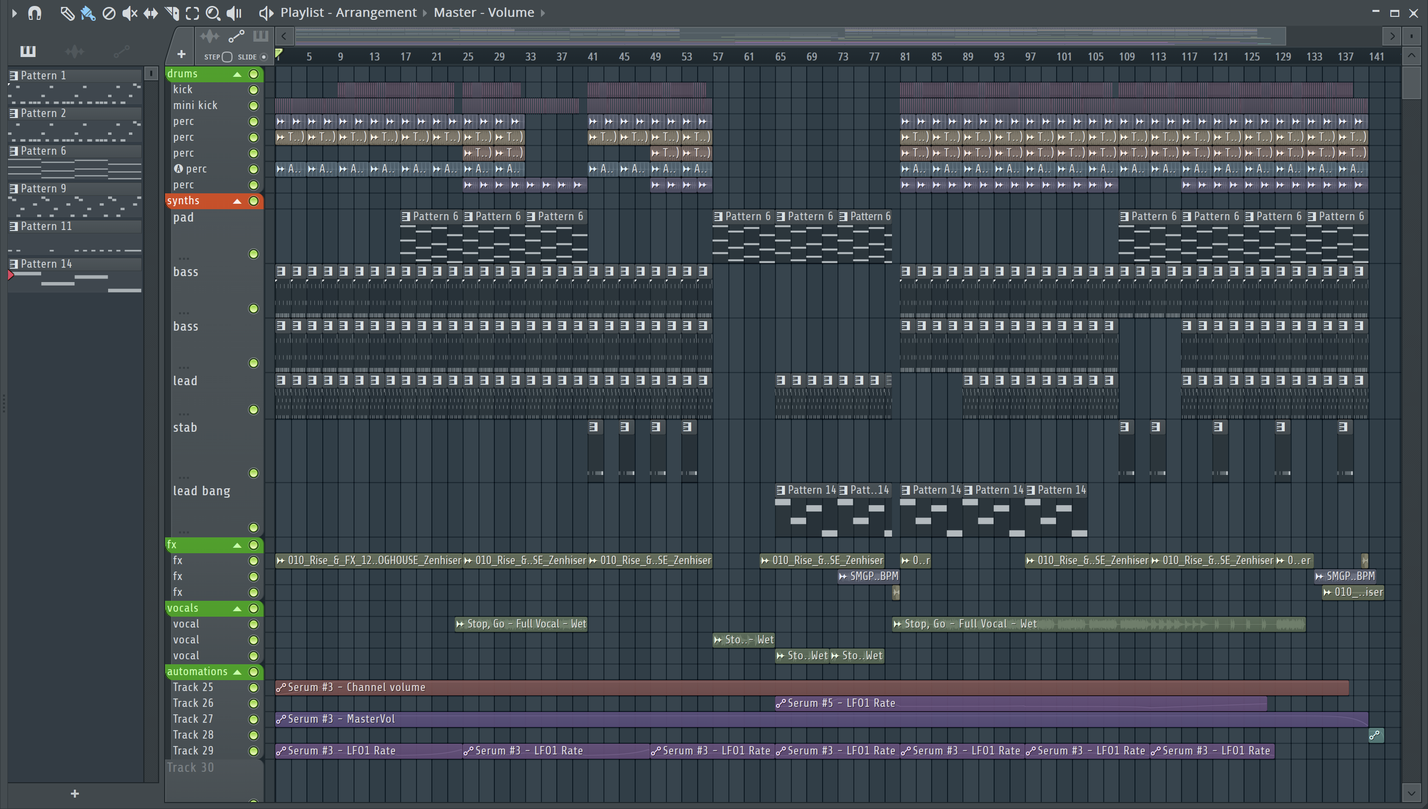The height and width of the screenshot is (809, 1428).
Task: Click vertical scrollbar up arrow
Action: click(1411, 55)
